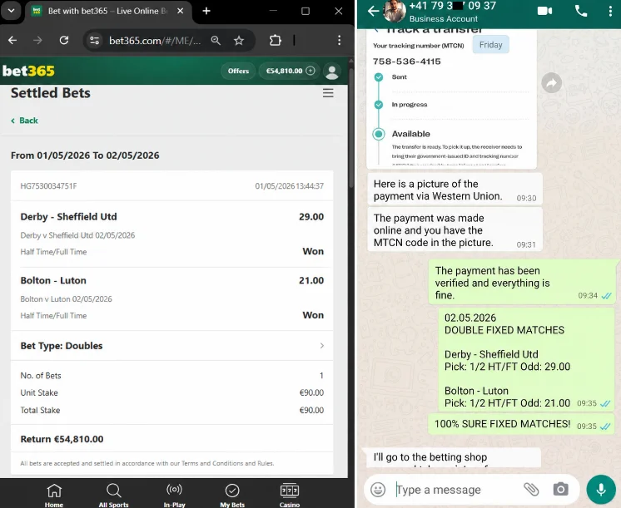Open Casino in bottom navigation

290,495
